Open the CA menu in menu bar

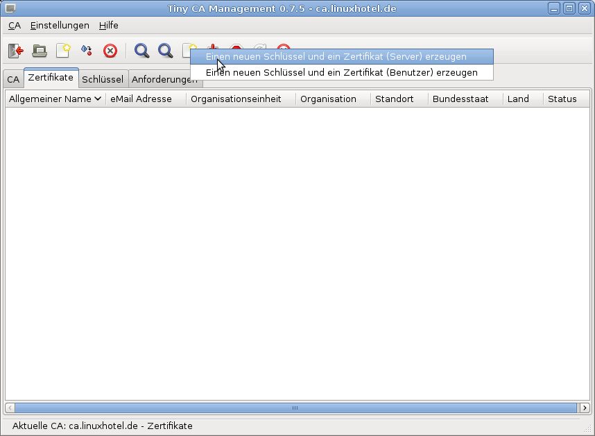(15, 26)
